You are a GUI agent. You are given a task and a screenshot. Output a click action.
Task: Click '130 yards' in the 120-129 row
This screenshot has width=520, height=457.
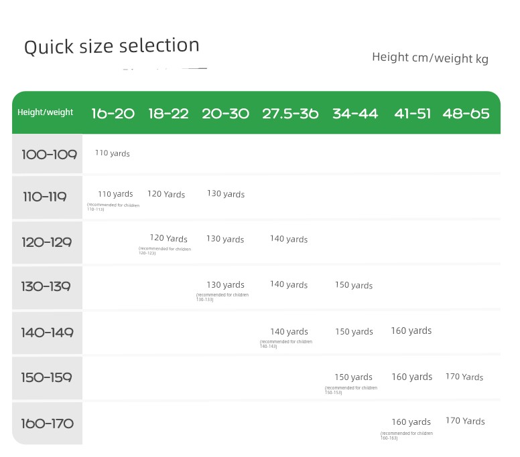pyautogui.click(x=225, y=239)
